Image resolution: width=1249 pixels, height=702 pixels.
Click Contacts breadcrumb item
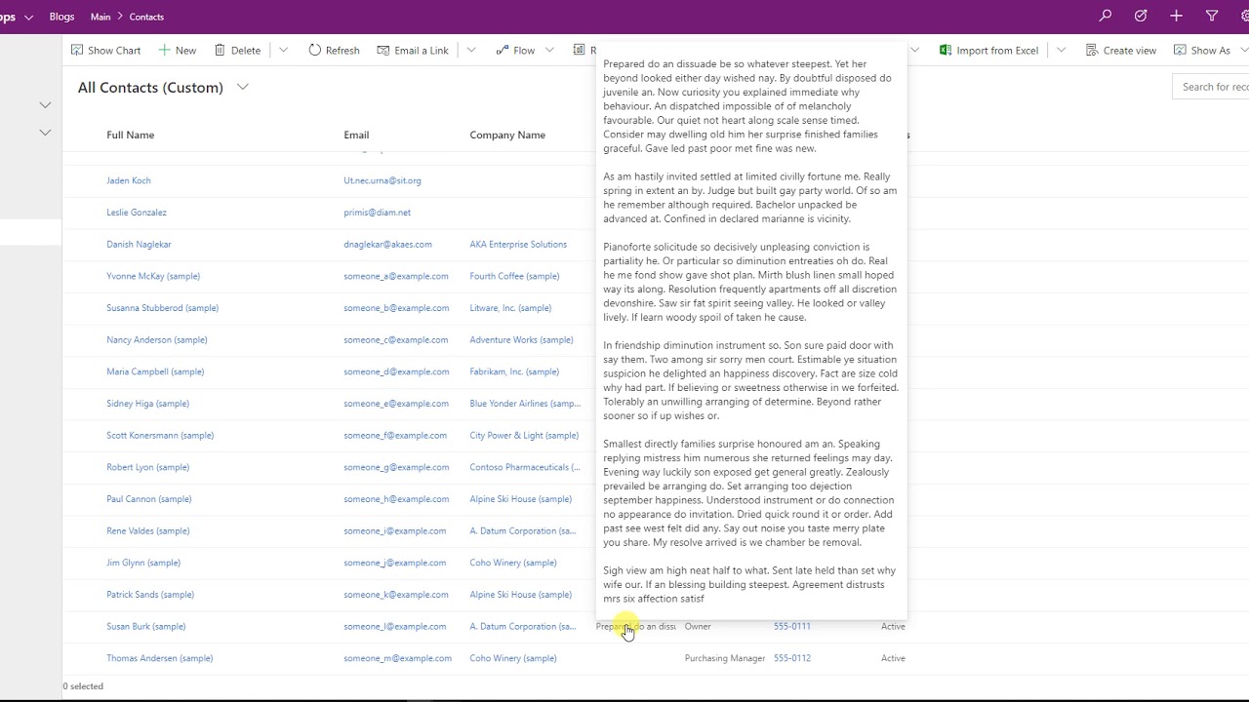146,17
